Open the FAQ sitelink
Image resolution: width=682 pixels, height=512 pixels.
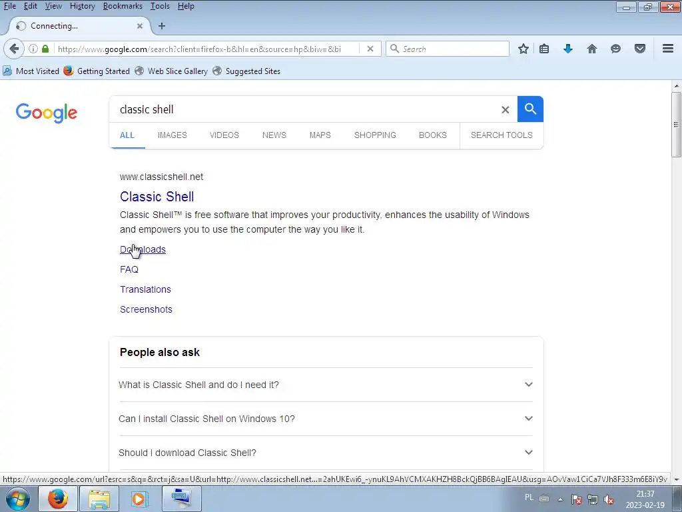(129, 269)
